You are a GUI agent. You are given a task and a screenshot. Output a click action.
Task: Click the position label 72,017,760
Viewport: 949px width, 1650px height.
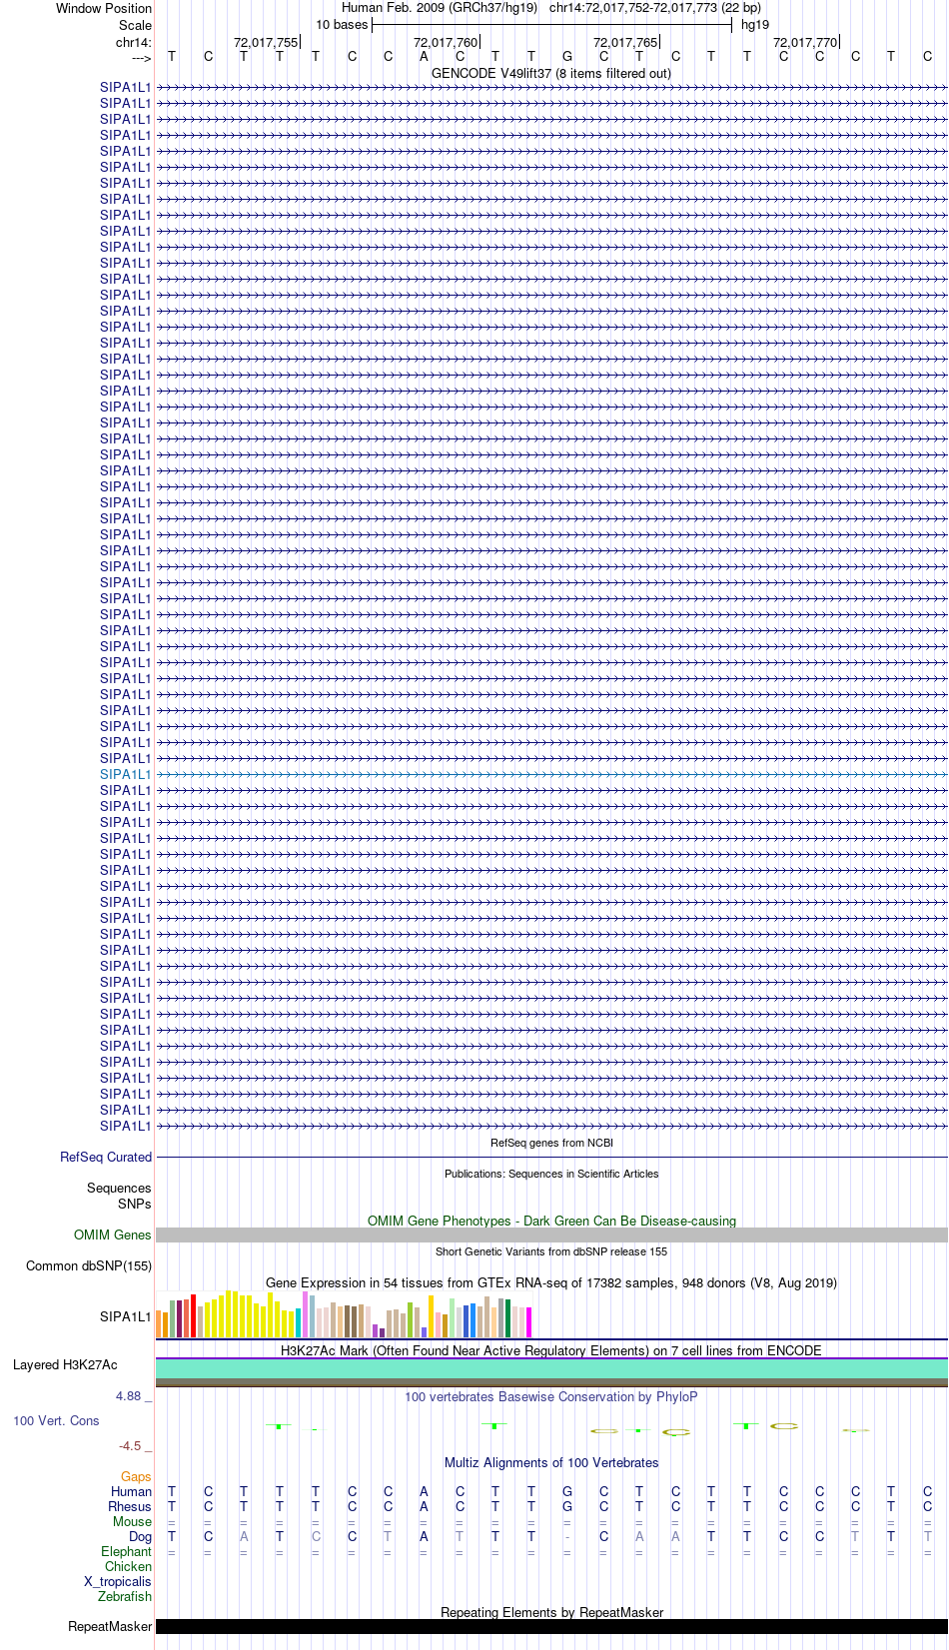[x=446, y=42]
